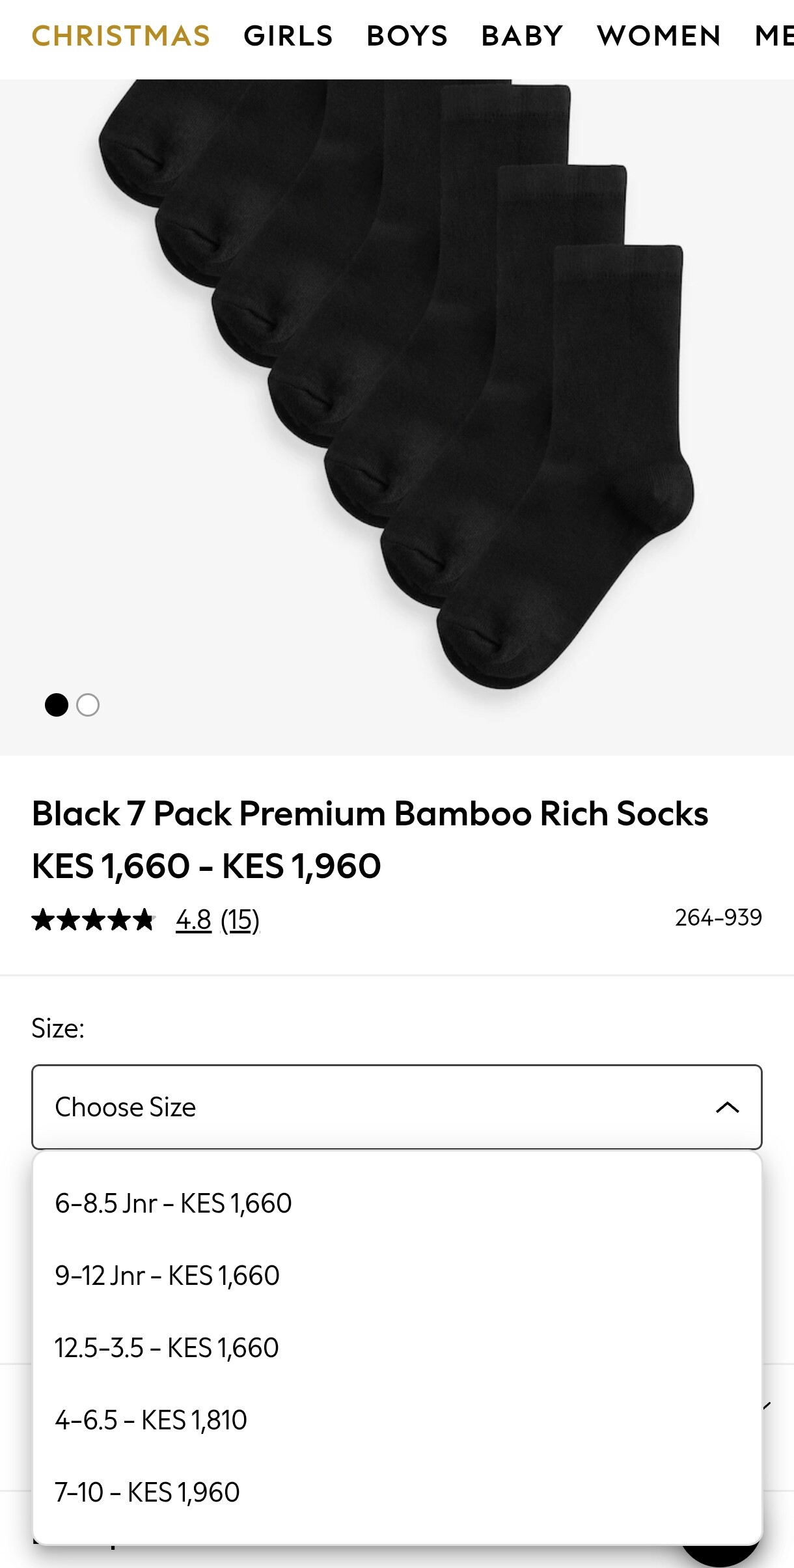Pick size 12.5–3.5 – KES 1,660
The width and height of the screenshot is (794, 1568).
167,1348
